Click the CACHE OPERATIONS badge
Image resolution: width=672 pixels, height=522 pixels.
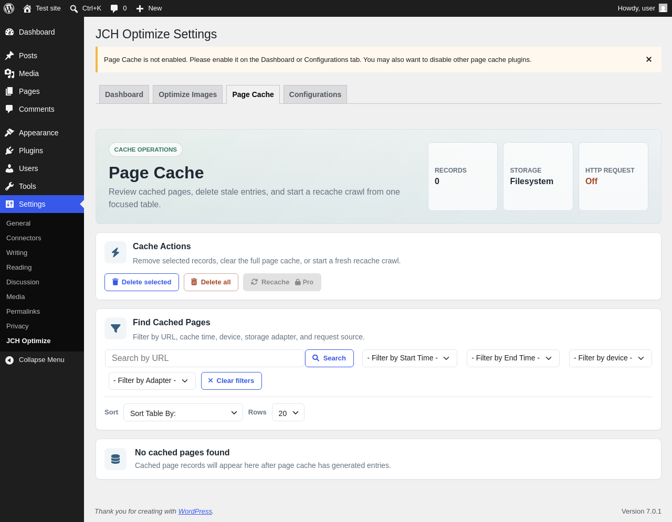(145, 150)
